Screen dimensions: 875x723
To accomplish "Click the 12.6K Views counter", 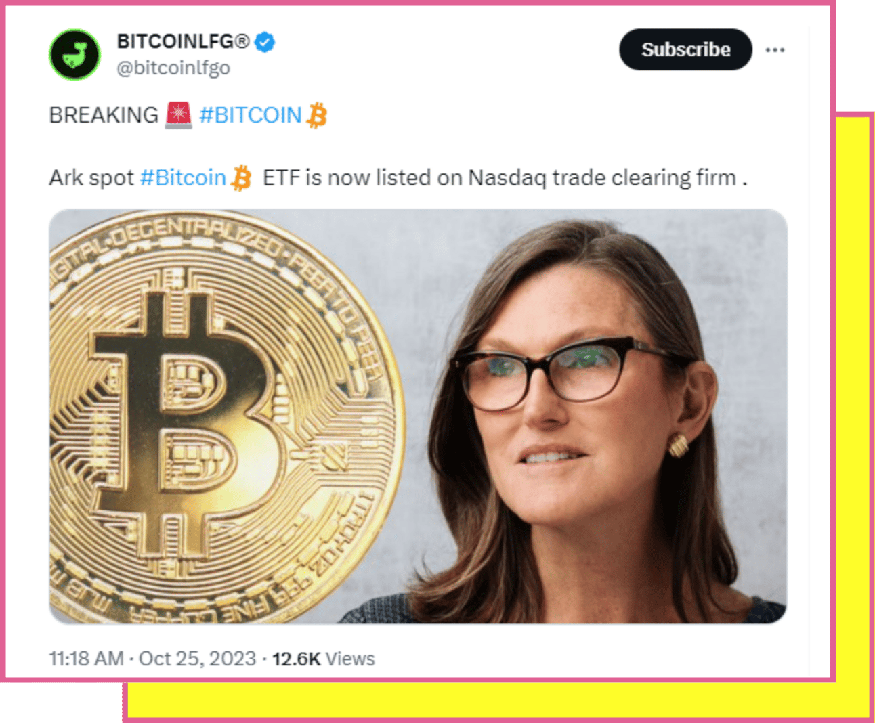I will pos(323,659).
